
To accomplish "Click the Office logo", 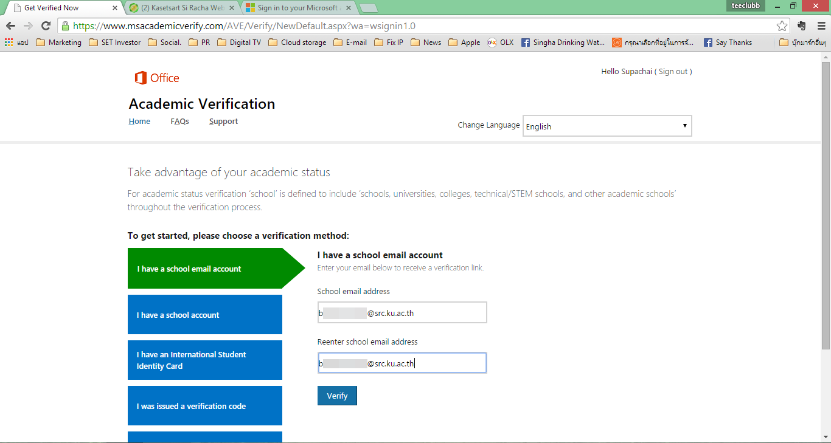I will click(157, 78).
